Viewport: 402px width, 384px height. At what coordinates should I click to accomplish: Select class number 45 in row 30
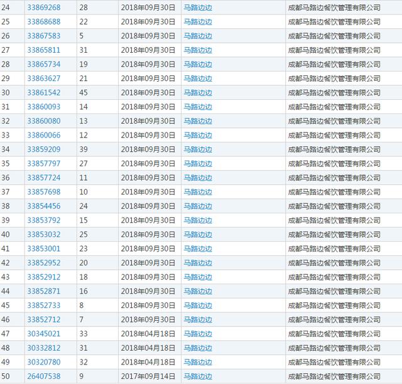coord(84,93)
